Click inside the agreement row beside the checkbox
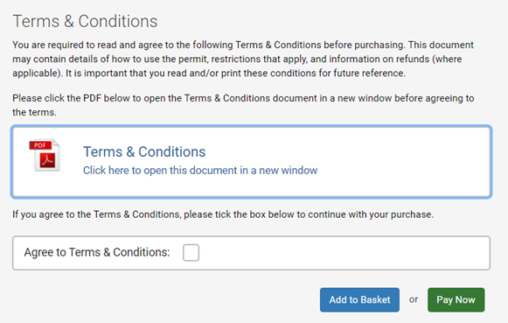508x323 pixels. (344, 253)
